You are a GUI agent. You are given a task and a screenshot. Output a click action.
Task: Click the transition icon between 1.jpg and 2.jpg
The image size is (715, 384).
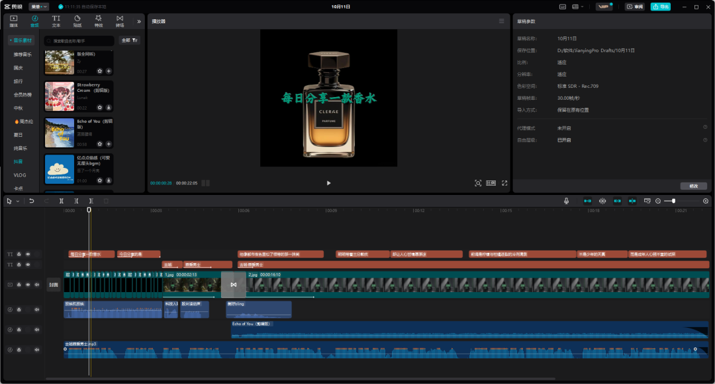point(233,285)
